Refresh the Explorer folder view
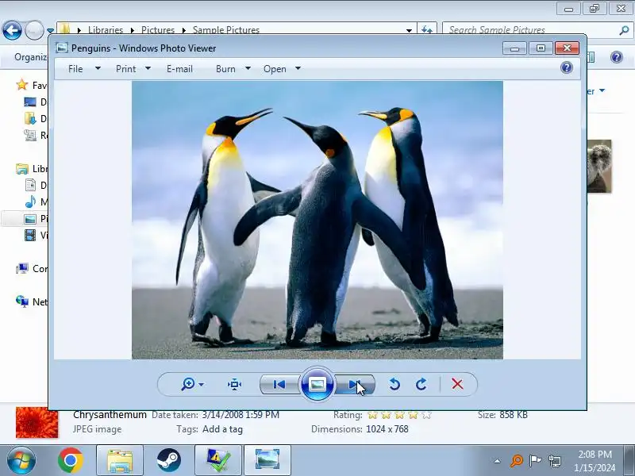 (427, 29)
